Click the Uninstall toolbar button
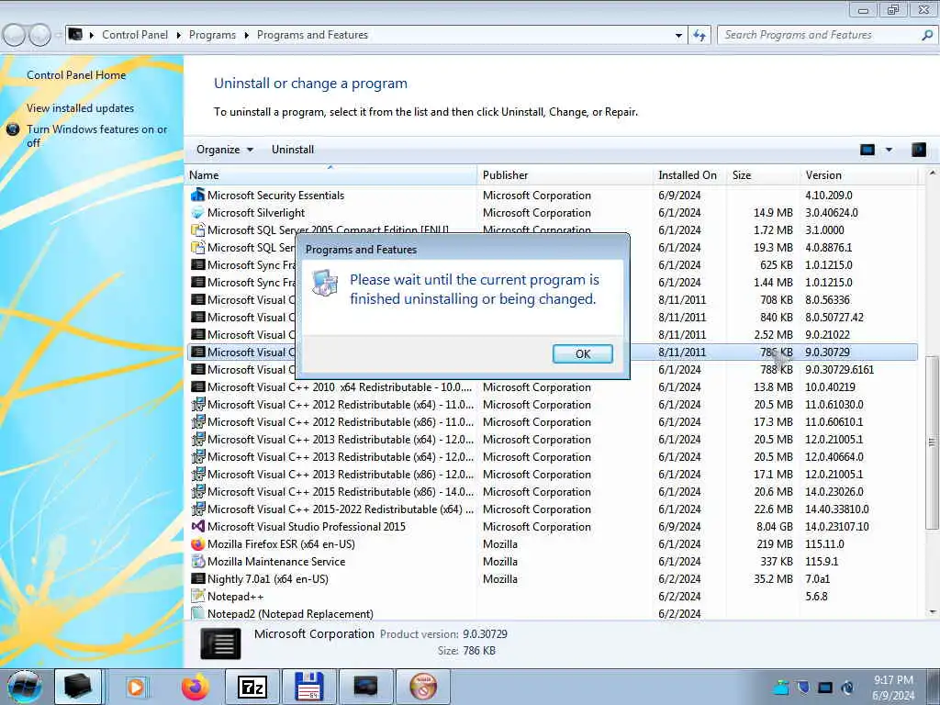 [x=293, y=150]
